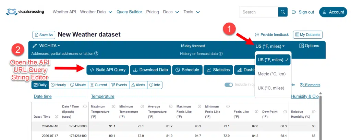
Task: Click the pencil icon beside WICHITA
Action: coord(35,46)
